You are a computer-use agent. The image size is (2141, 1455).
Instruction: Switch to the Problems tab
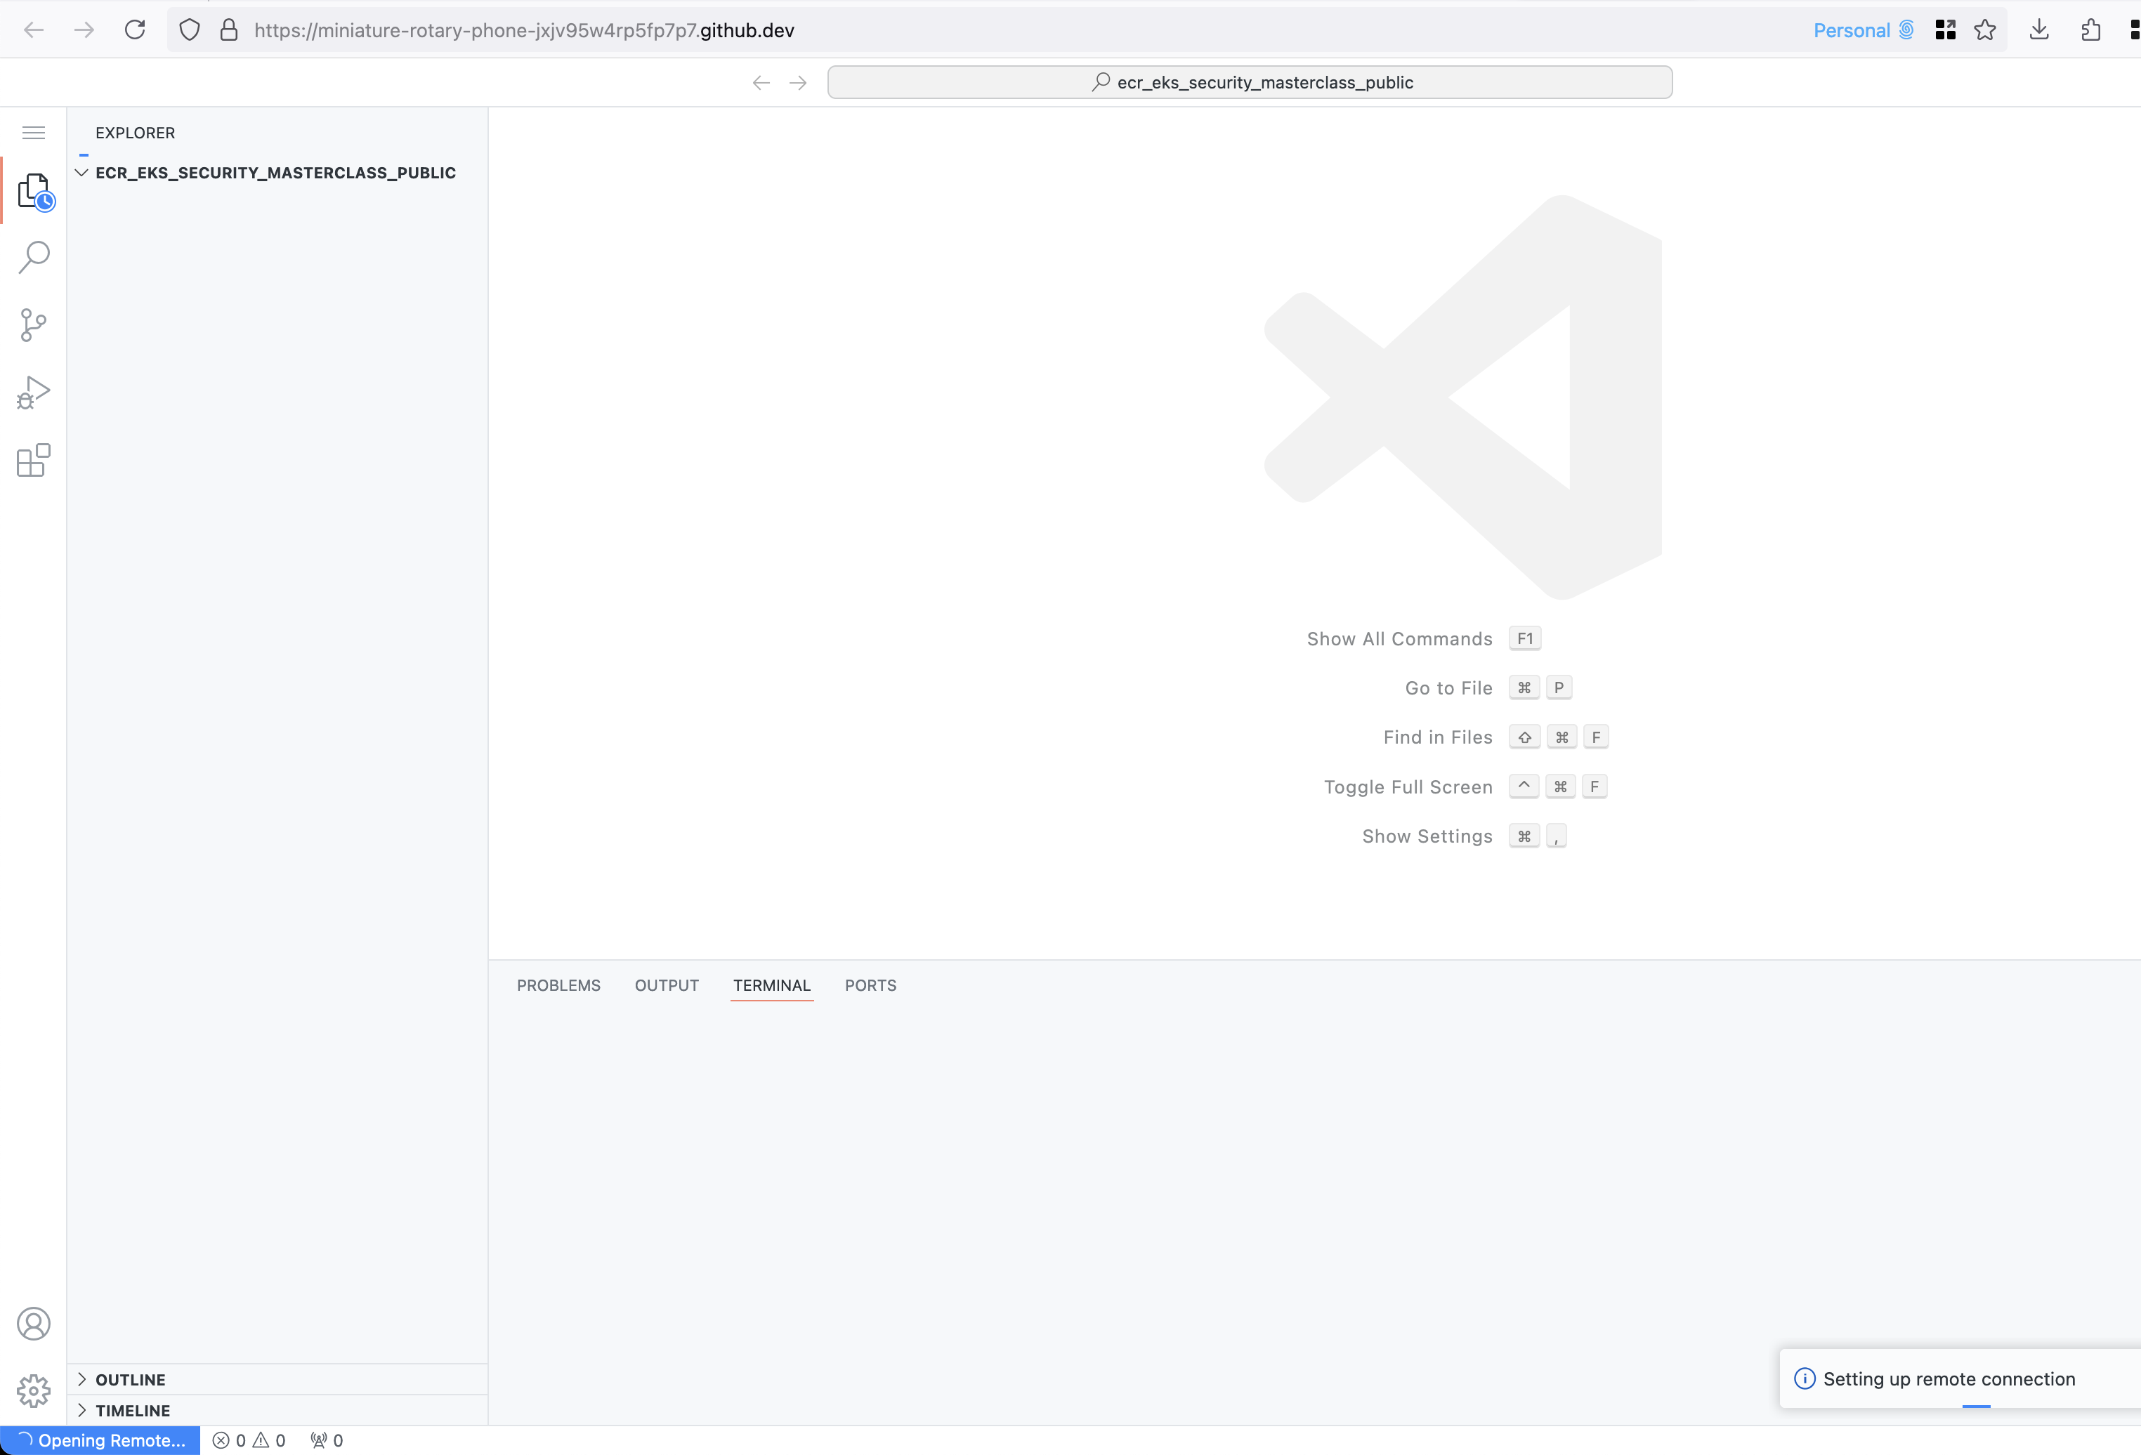pyautogui.click(x=558, y=985)
